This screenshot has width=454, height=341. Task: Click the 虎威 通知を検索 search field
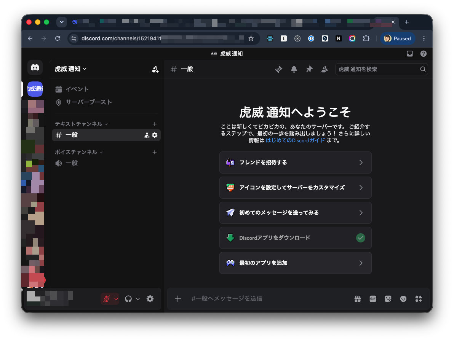pyautogui.click(x=381, y=69)
